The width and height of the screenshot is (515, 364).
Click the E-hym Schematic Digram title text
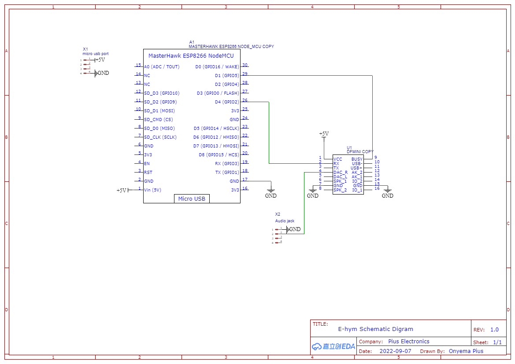pos(375,329)
